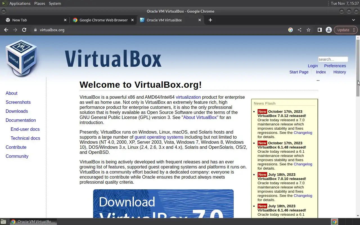
Task: Open Documentation in the sidebar
Action: point(21,120)
